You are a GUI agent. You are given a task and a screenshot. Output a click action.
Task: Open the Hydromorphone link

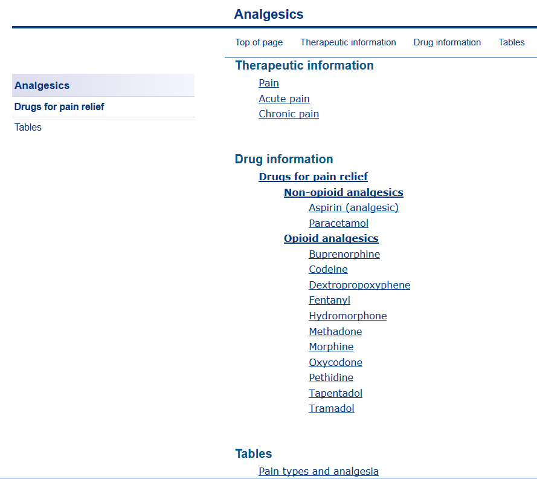[x=347, y=316]
